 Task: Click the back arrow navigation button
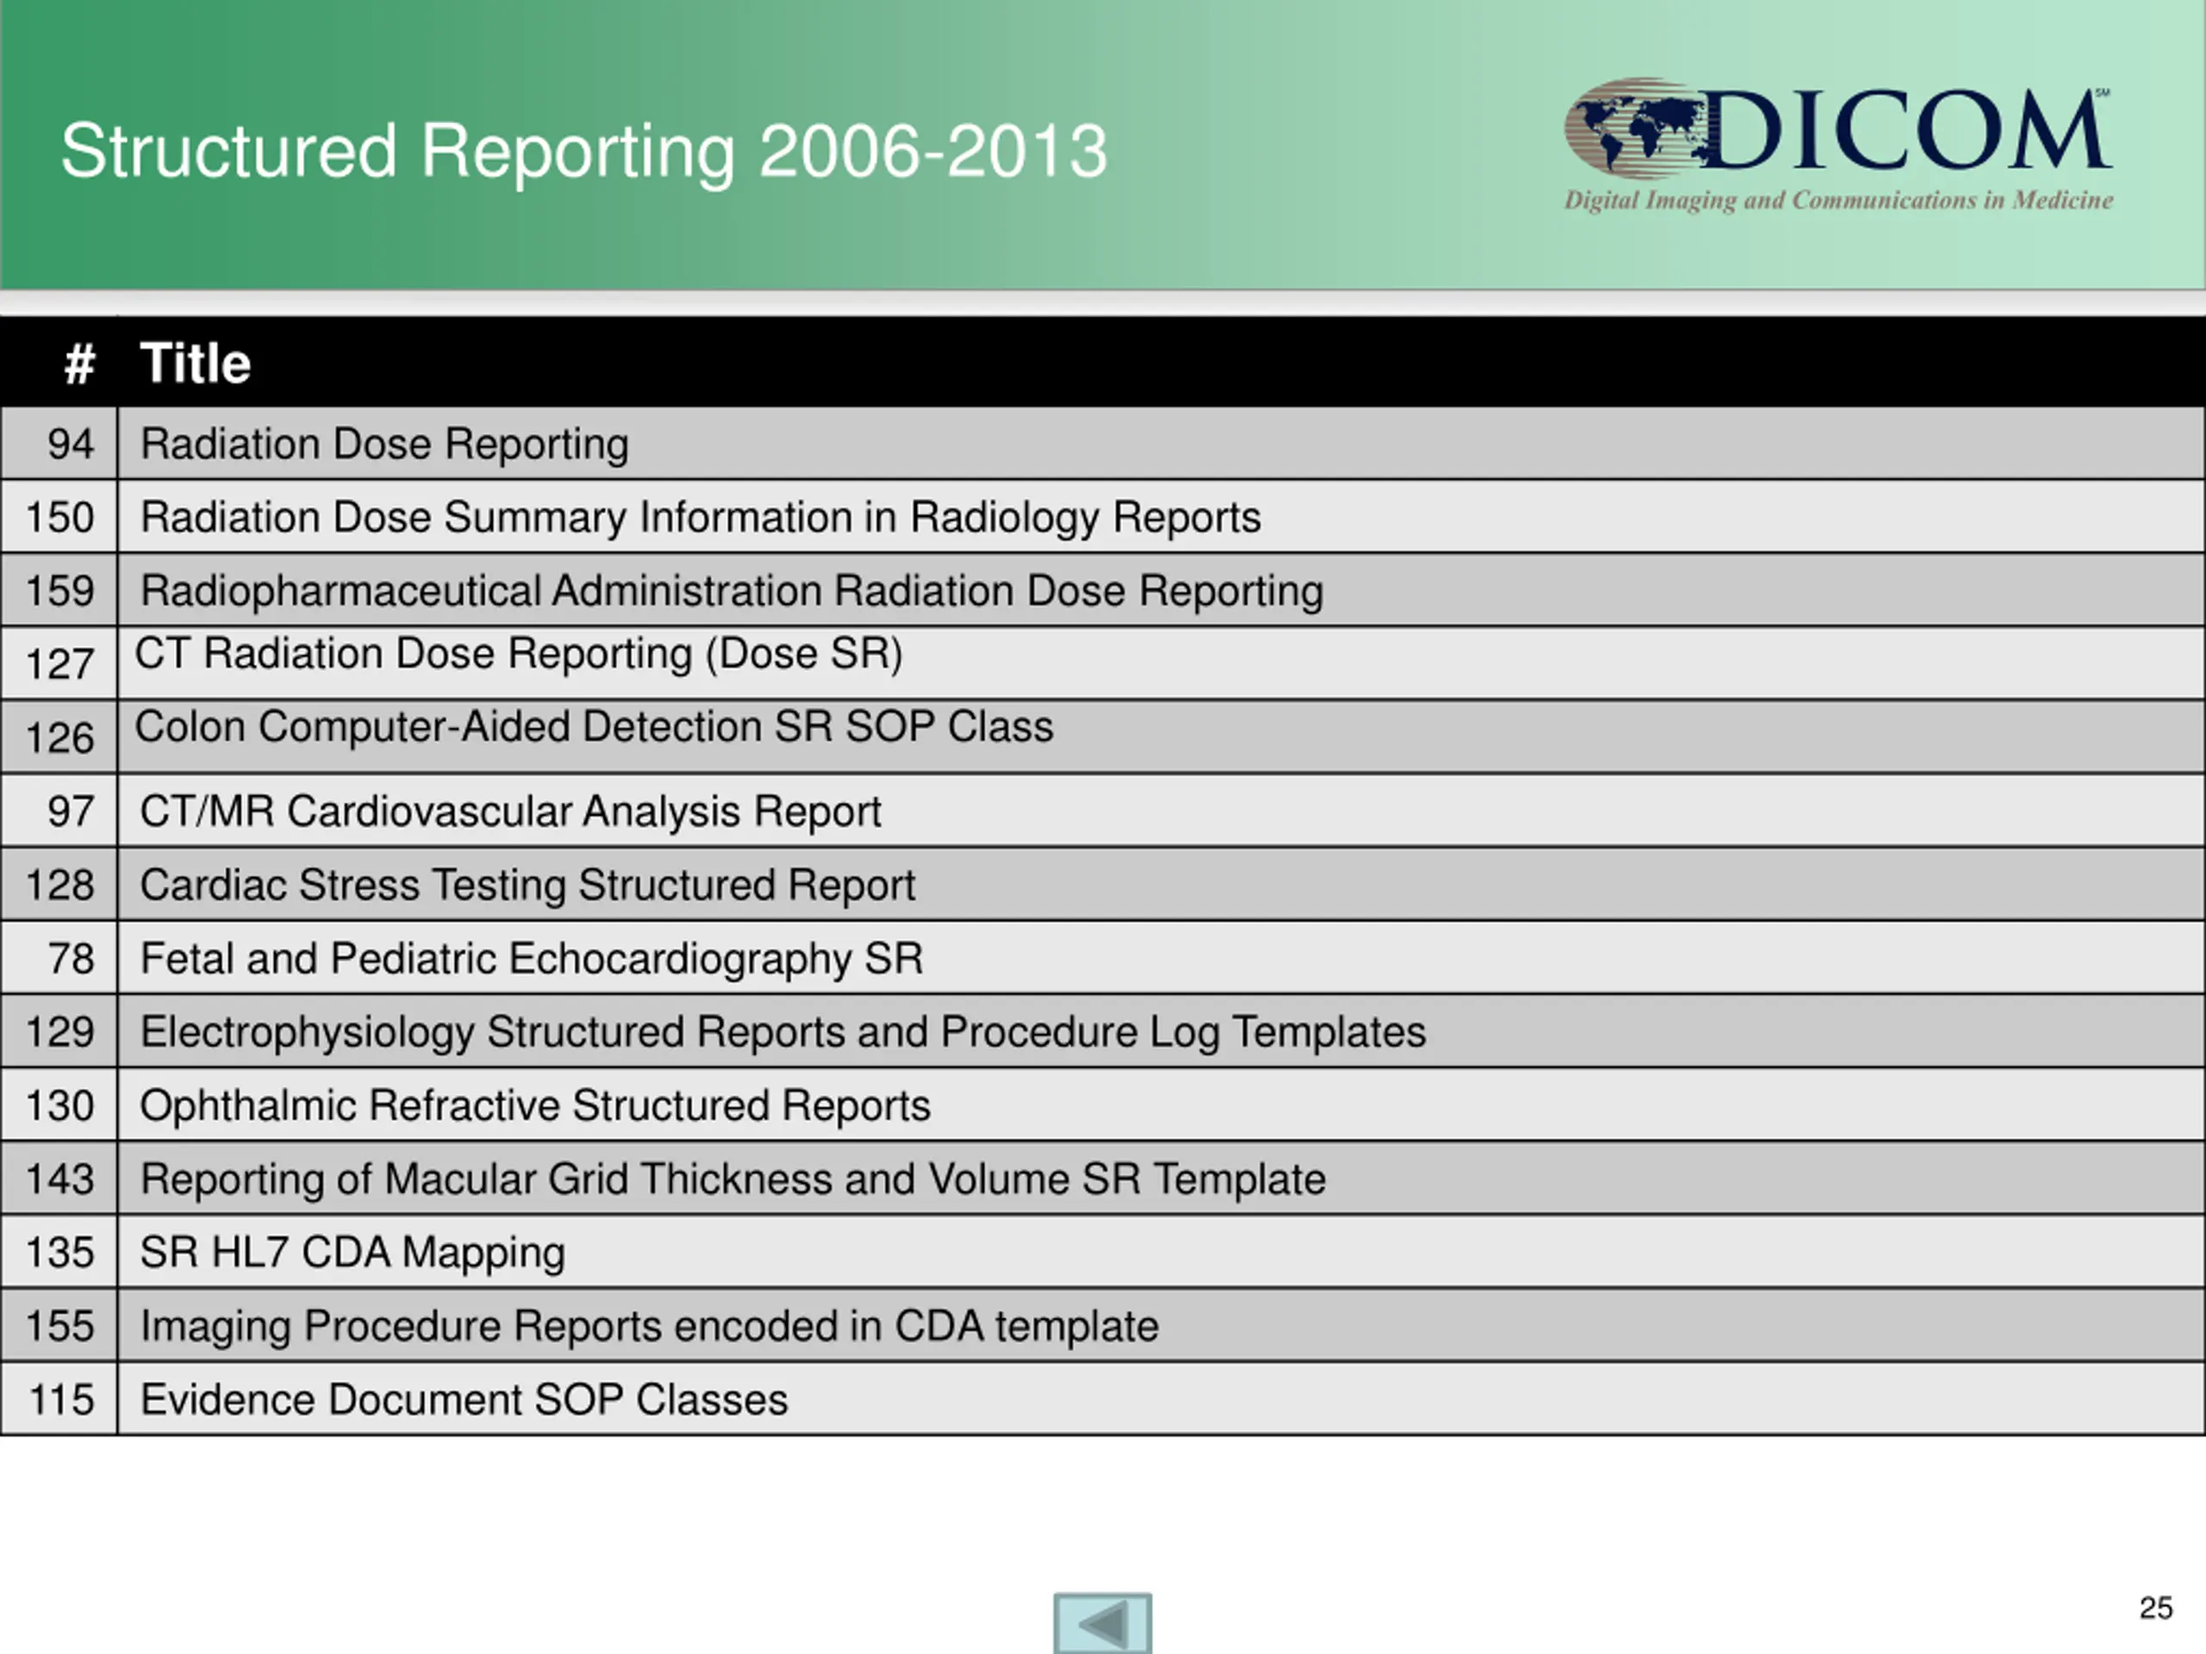[x=1102, y=1623]
